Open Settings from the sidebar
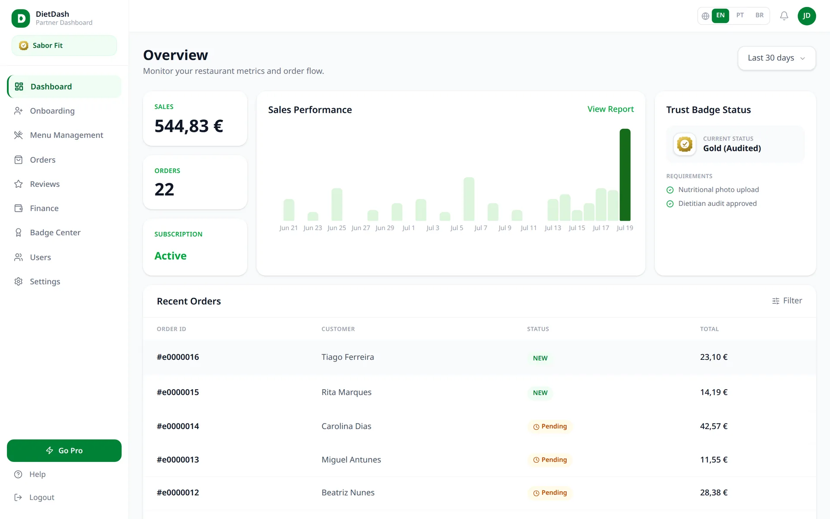The height and width of the screenshot is (519, 830). 64,282
